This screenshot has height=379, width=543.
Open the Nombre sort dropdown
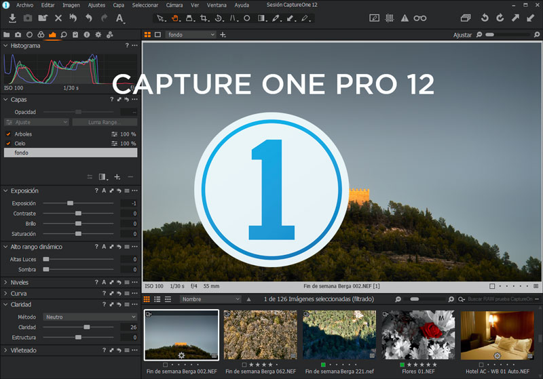click(210, 299)
